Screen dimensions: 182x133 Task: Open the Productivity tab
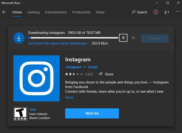click(81, 12)
